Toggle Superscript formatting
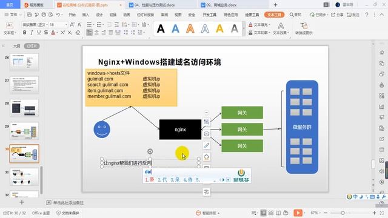 [x=62, y=32]
